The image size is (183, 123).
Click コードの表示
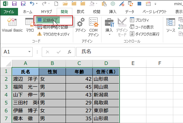click(x=142, y=27)
